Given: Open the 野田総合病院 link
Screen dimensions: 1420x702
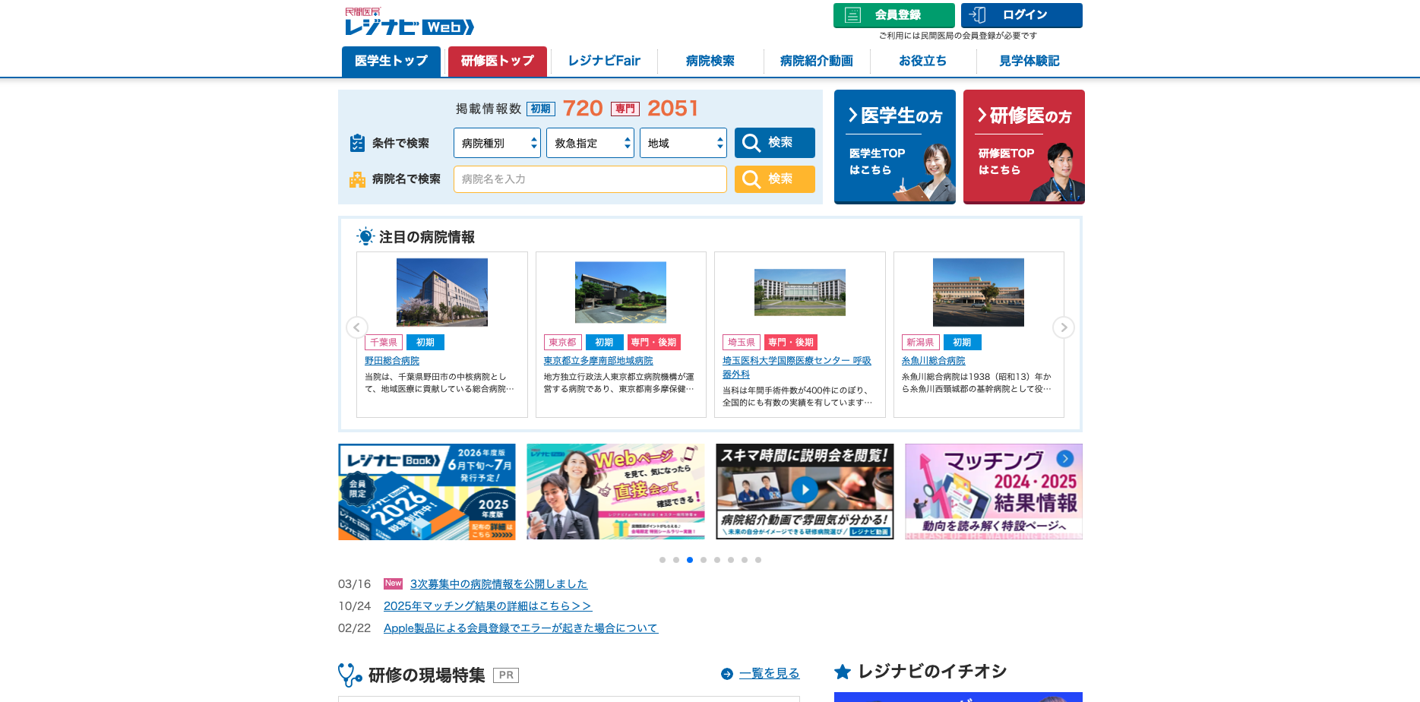Looking at the screenshot, I should pyautogui.click(x=392, y=361).
